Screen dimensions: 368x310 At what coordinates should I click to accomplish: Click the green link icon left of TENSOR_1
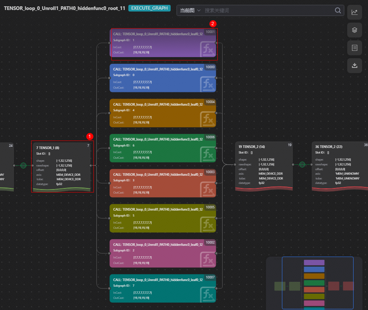[x=23, y=165]
